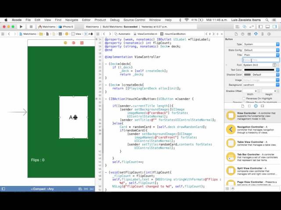Open the button Type dropdown
This screenshot has width=281, height=210.
pyautogui.click(x=261, y=44)
